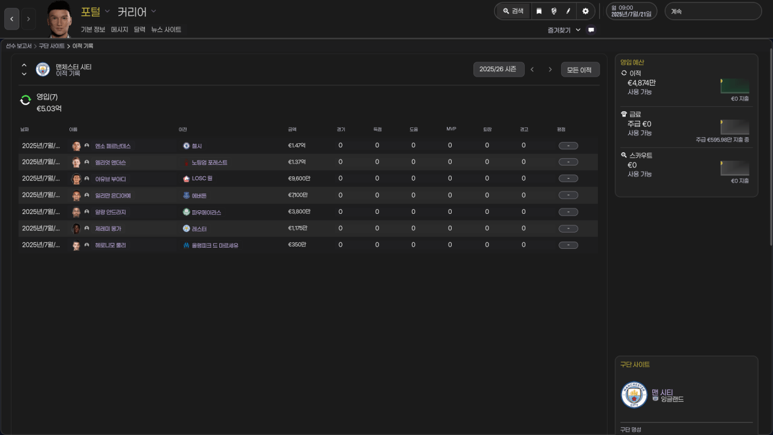
Task: Click the large Man City crest in 구단 사이트
Action: [x=634, y=395]
